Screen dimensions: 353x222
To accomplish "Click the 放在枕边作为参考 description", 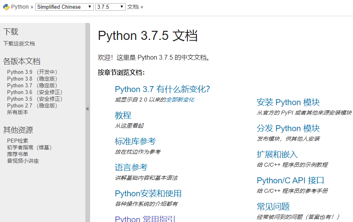I will coord(138,152).
